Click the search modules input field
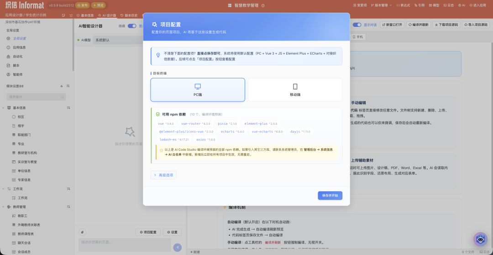This screenshot has width=493, height=255. pos(36,97)
